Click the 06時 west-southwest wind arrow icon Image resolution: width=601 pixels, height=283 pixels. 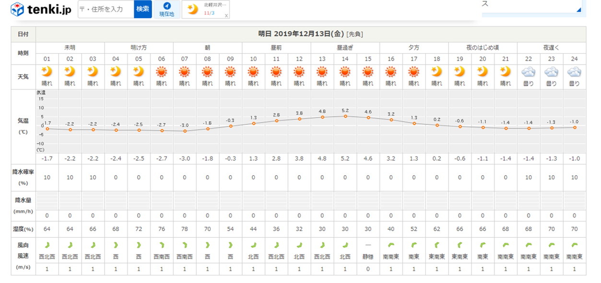[x=162, y=245]
